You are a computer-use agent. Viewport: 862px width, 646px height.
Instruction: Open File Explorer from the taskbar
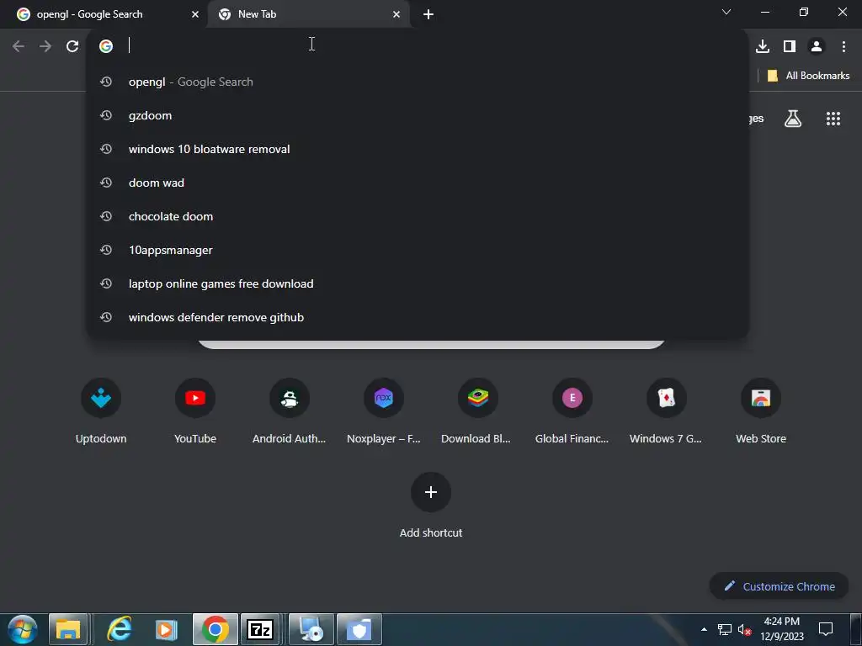[68, 629]
